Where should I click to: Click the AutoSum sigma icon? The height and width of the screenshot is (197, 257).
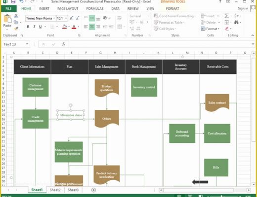(226, 16)
